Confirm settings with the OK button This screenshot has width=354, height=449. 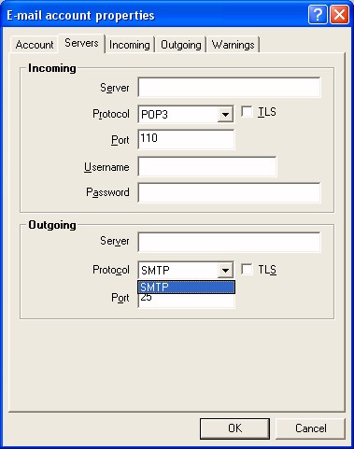tap(234, 428)
